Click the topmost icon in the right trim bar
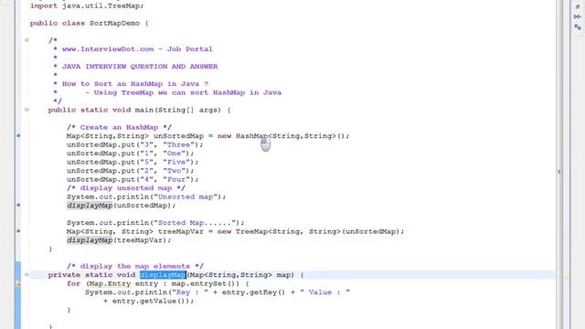 [578, 7]
